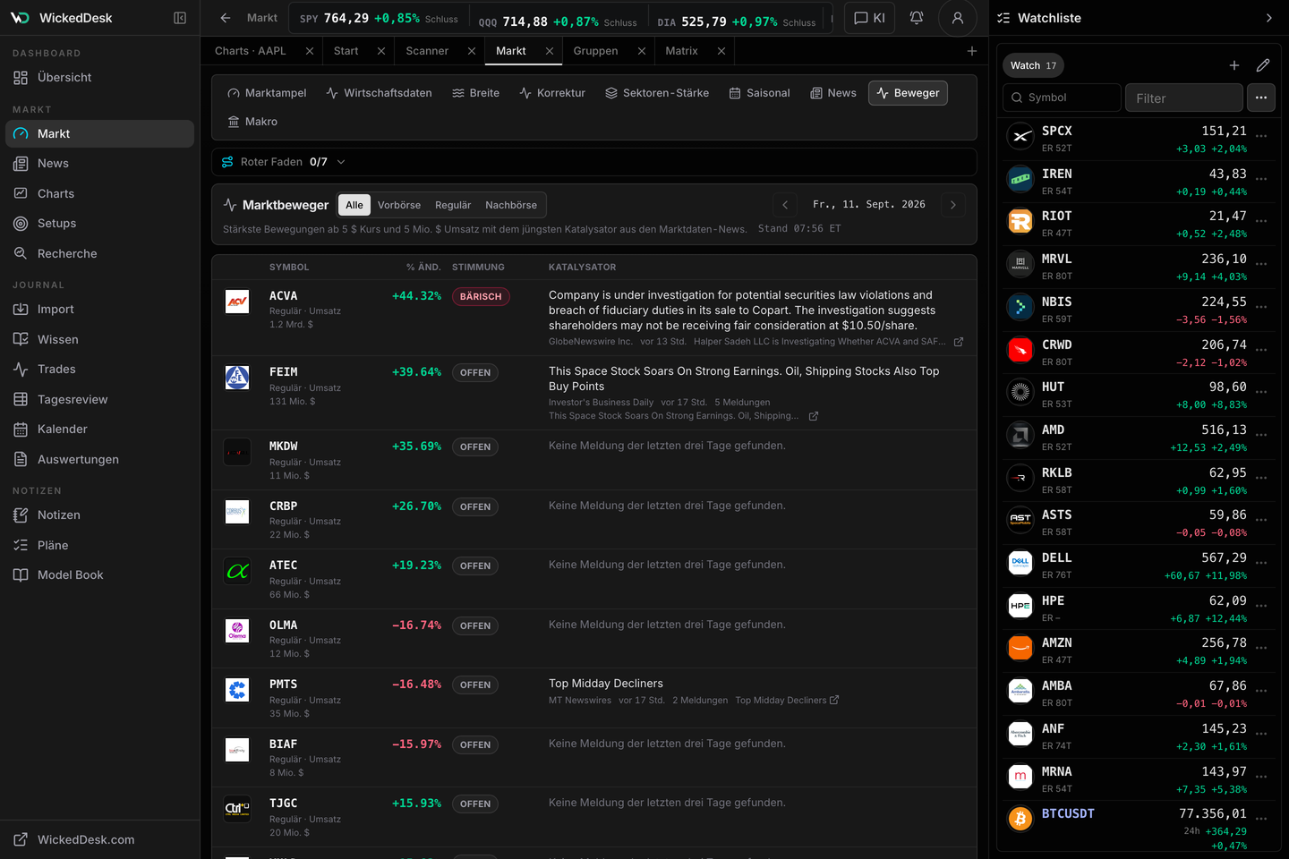The width and height of the screenshot is (1289, 859).
Task: Select MRVL in the watchlist
Action: point(1137,267)
